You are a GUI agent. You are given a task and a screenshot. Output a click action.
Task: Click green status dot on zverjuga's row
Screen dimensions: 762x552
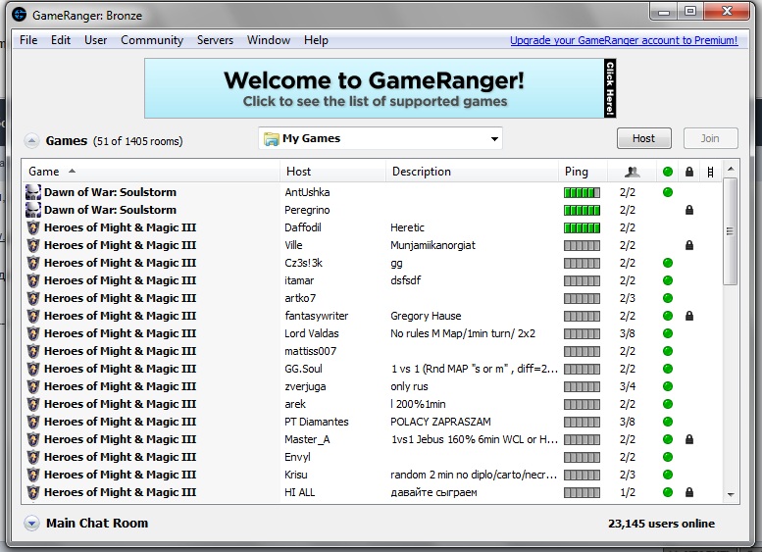[x=668, y=386]
